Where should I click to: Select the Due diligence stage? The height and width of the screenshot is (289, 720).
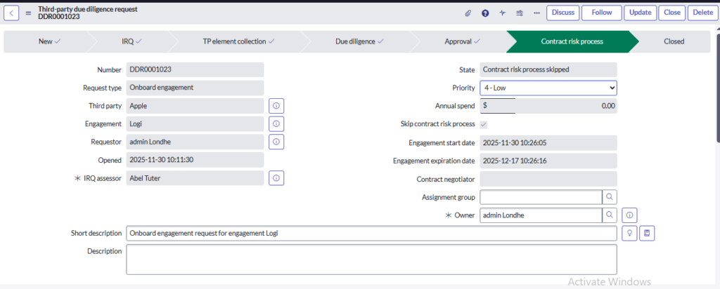coord(359,41)
